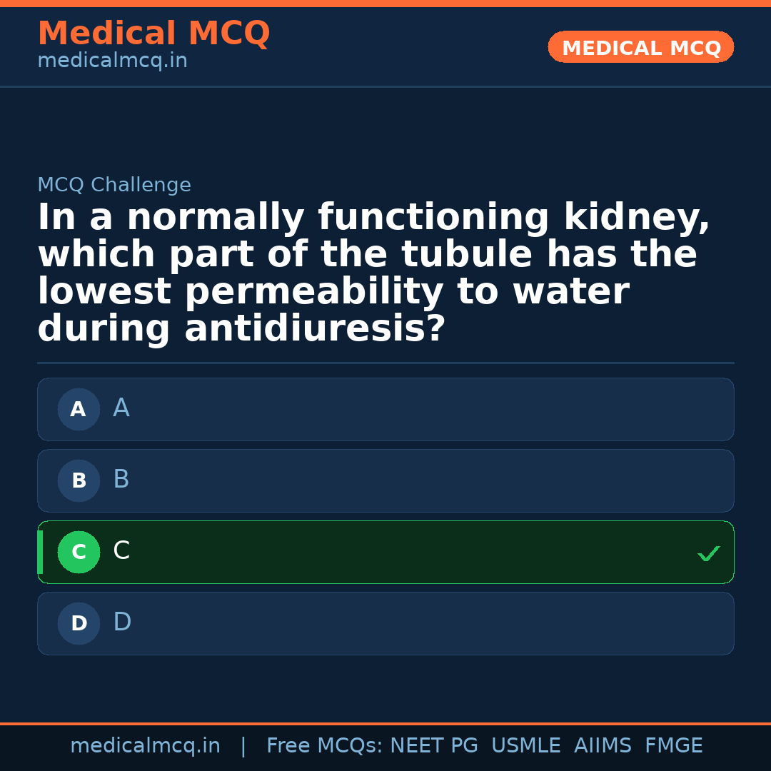Screen dimensions: 771x771
Task: Click USMLE in the footer
Action: point(525,746)
